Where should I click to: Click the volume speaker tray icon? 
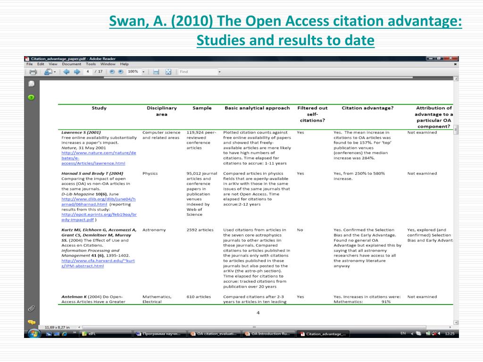point(439,333)
